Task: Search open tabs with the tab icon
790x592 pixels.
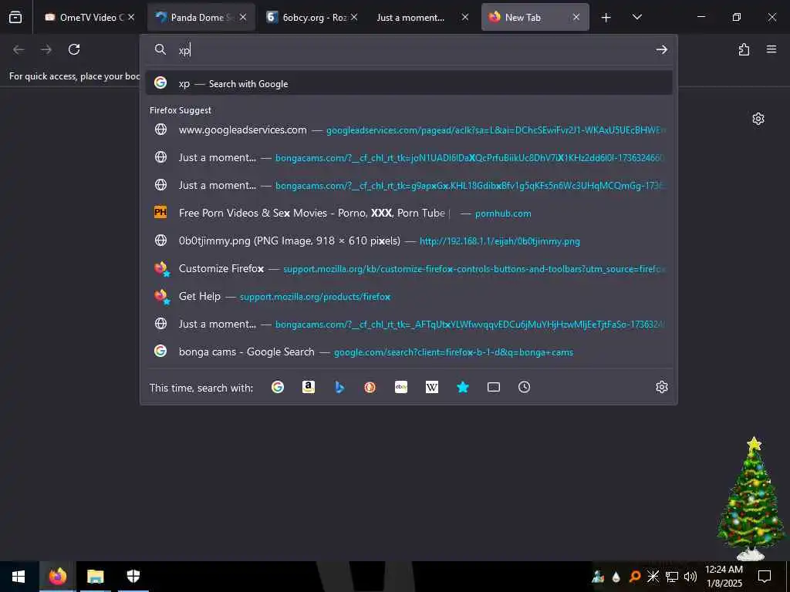Action: click(494, 387)
